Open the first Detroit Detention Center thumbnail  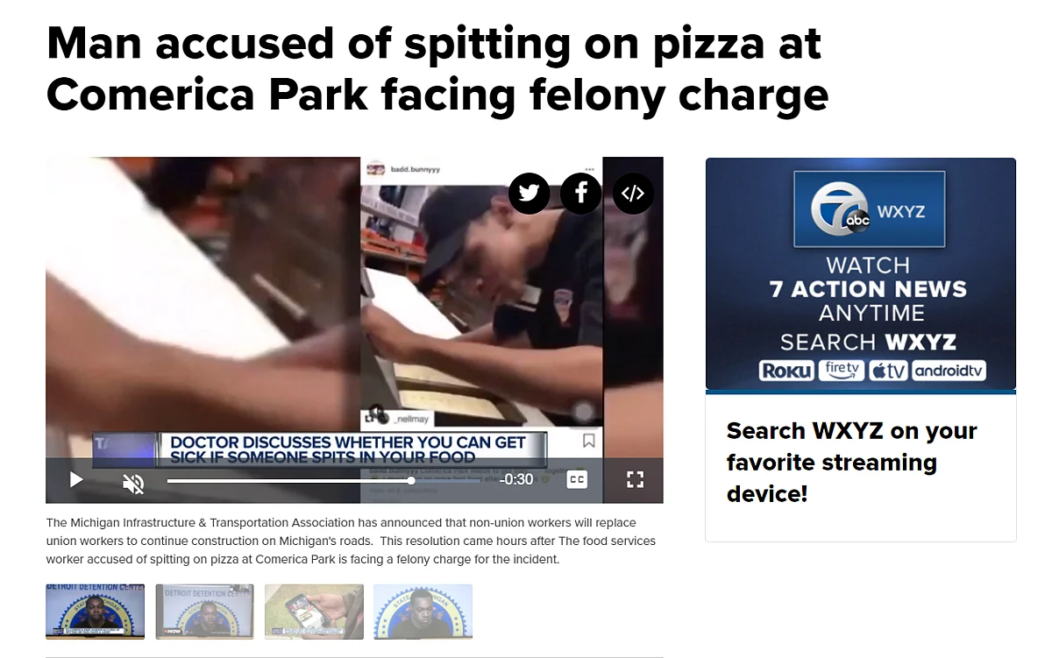tap(95, 612)
